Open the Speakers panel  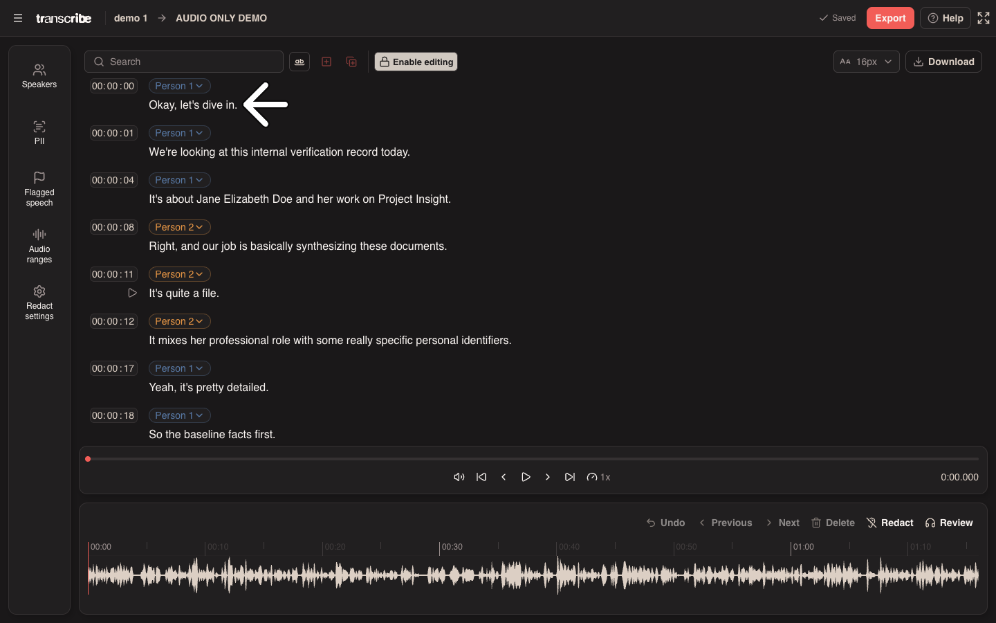(x=39, y=76)
